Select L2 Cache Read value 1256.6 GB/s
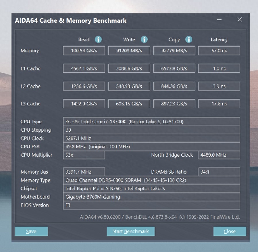This screenshot has width=258, height=252. point(84,86)
